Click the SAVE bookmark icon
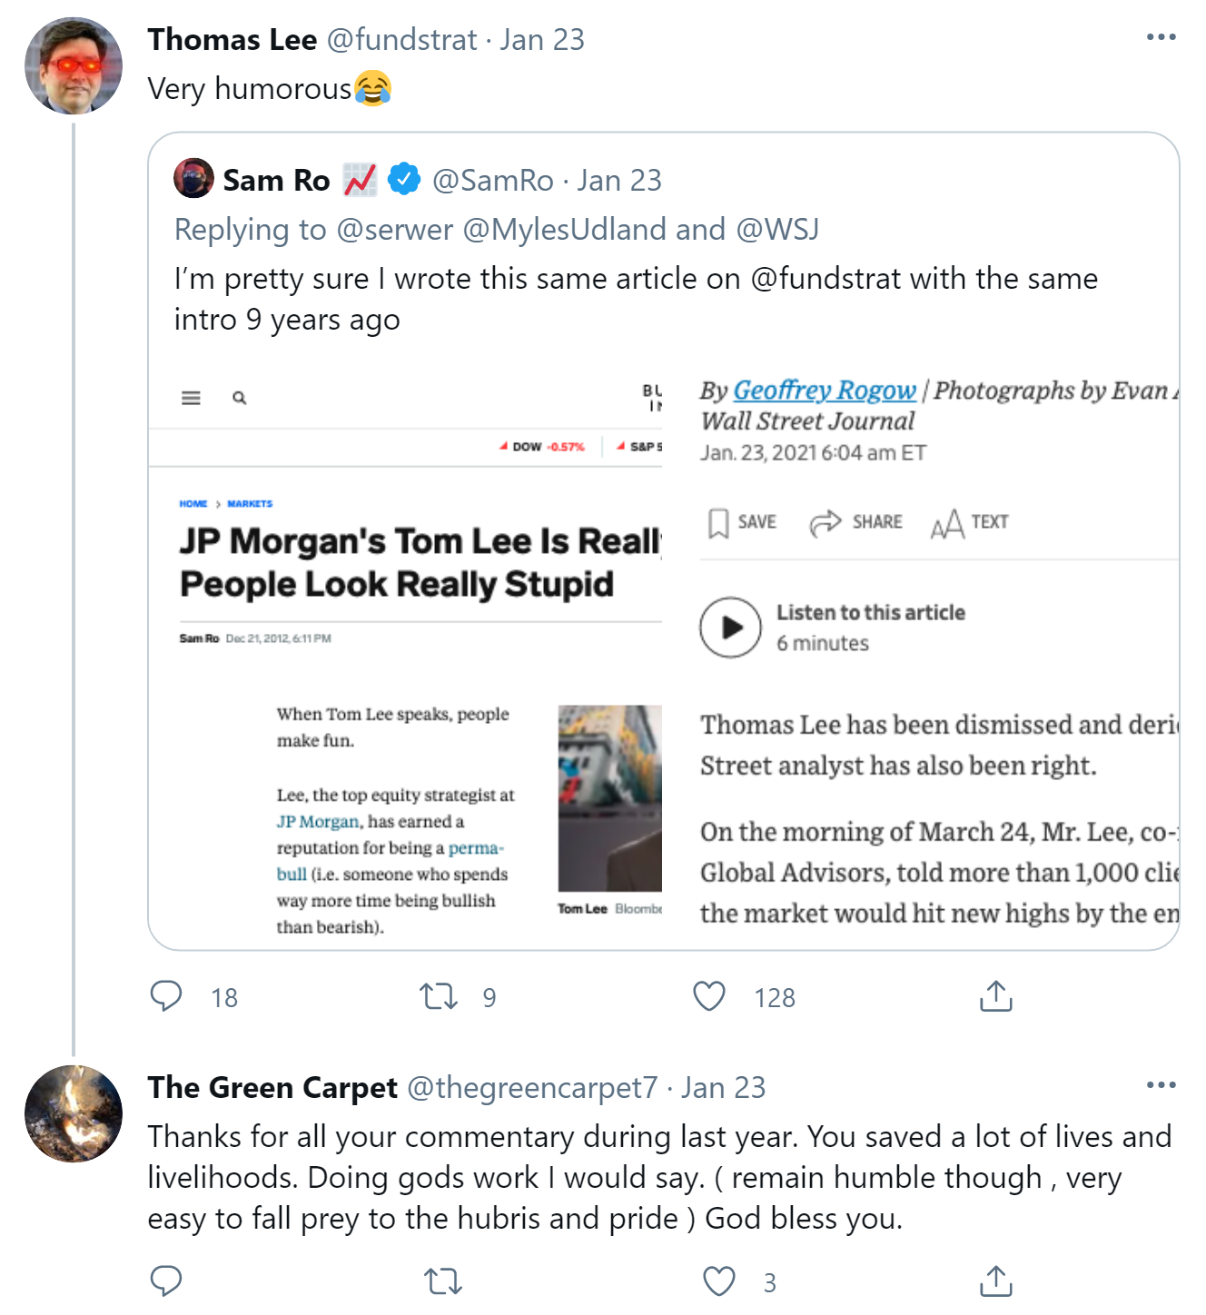1206x1315 pixels. pyautogui.click(x=718, y=523)
